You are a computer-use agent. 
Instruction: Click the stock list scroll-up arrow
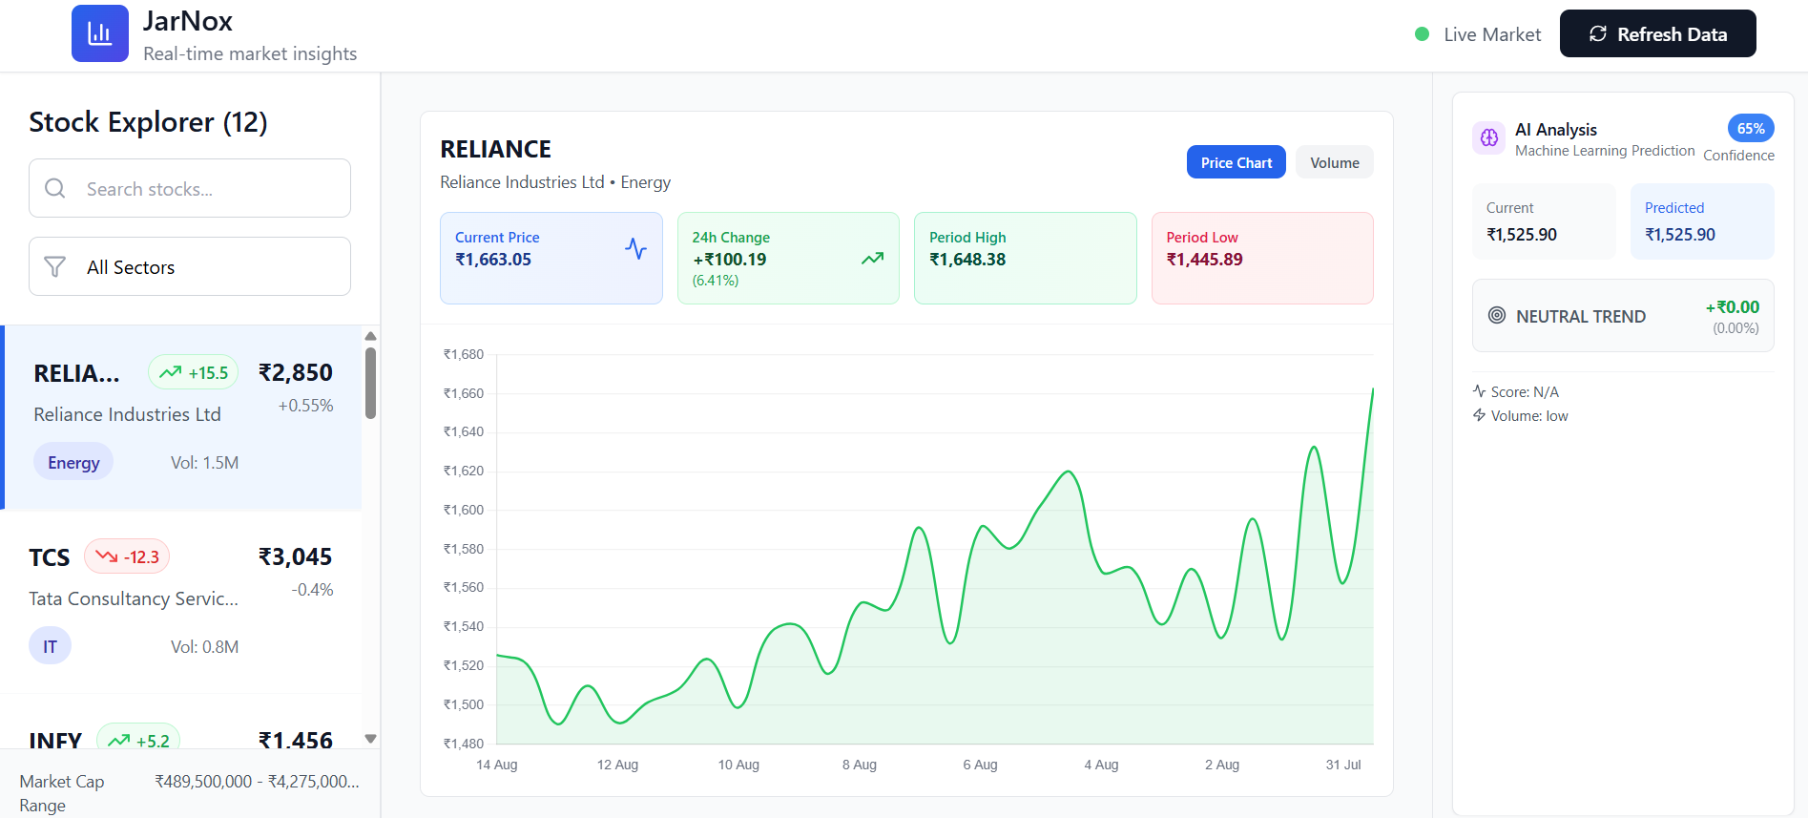[371, 336]
